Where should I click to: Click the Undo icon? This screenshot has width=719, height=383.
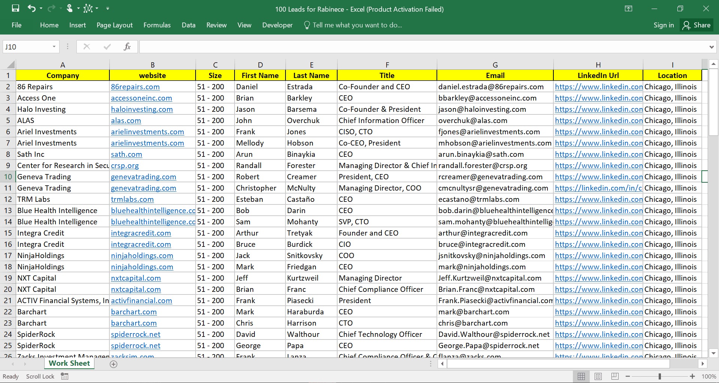[32, 8]
